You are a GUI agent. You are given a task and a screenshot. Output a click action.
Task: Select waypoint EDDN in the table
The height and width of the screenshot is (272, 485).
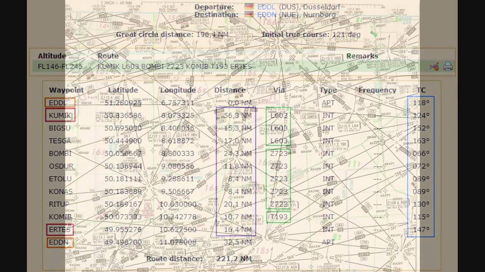pos(59,242)
